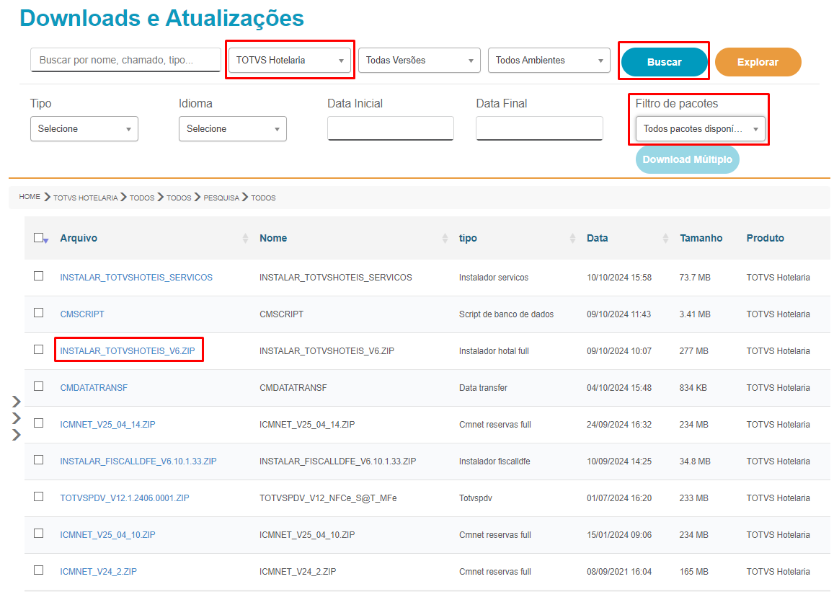Select the '277 MB' size cell

693,351
